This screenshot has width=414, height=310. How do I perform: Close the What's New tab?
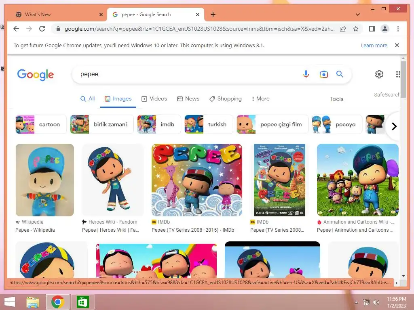point(101,15)
